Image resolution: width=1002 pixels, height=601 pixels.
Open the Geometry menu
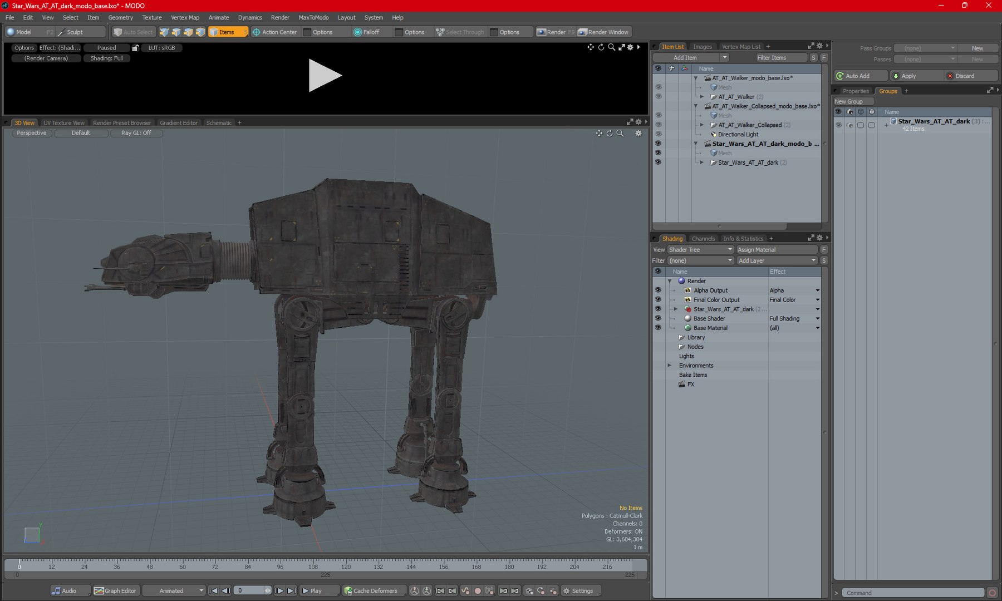point(121,18)
